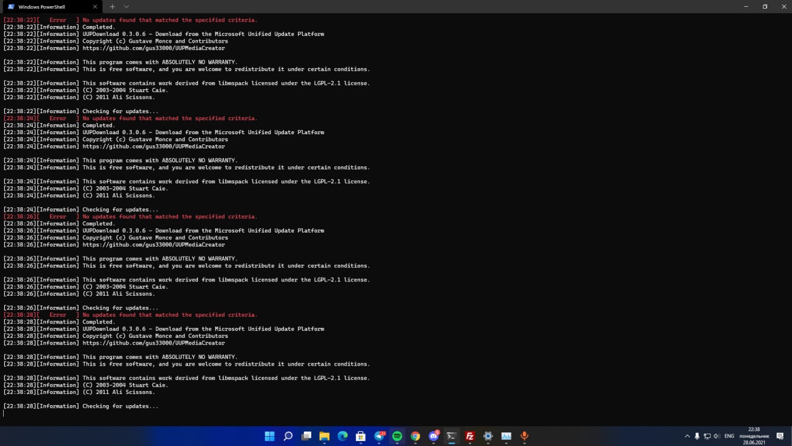Click the 22:38:28 'This is free software' line
This screenshot has height=446, width=792.
pyautogui.click(x=186, y=364)
